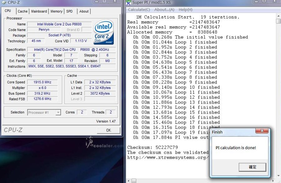
Task: Click the 'PI calculation is done!' message
Action: [236, 148]
